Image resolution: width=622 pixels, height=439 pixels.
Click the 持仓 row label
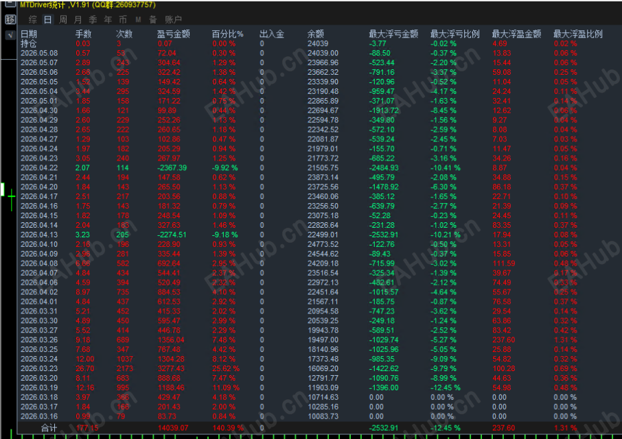pos(29,44)
